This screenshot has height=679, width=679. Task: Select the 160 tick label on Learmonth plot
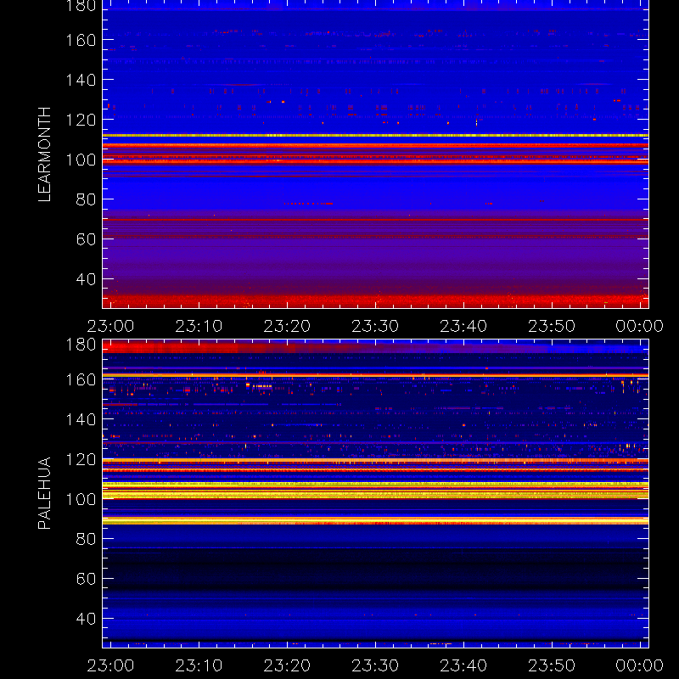pos(81,40)
